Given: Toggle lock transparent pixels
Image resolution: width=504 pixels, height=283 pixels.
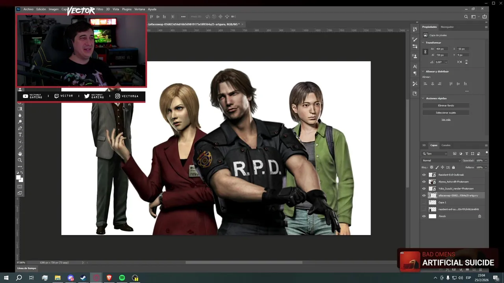Looking at the screenshot, I should (x=432, y=167).
